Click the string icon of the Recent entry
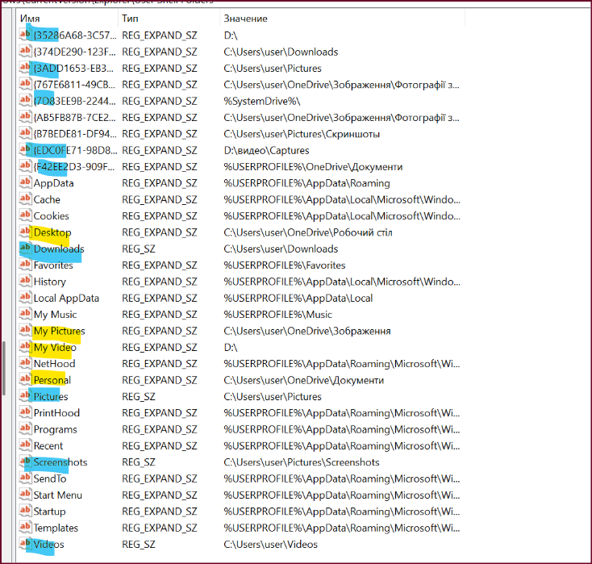This screenshot has height=564, width=592. (x=25, y=445)
